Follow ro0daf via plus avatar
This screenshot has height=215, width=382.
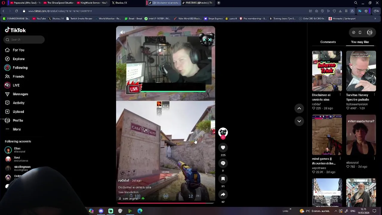(x=223, y=137)
